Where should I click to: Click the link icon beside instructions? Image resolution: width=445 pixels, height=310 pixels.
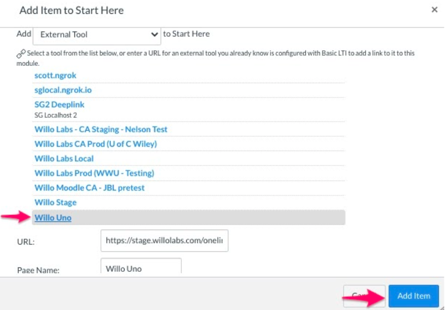click(21, 53)
